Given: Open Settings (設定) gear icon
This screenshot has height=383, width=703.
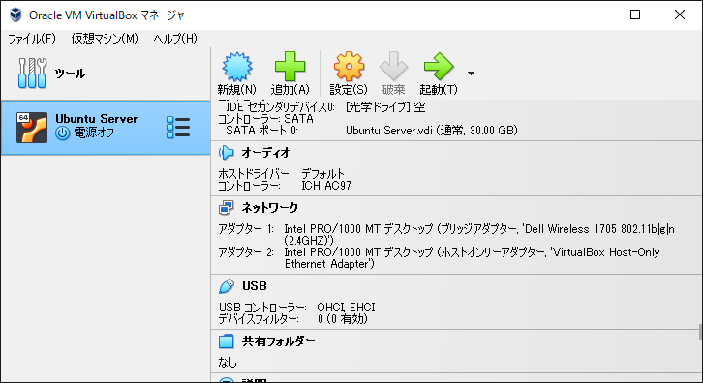Looking at the screenshot, I should 349,67.
